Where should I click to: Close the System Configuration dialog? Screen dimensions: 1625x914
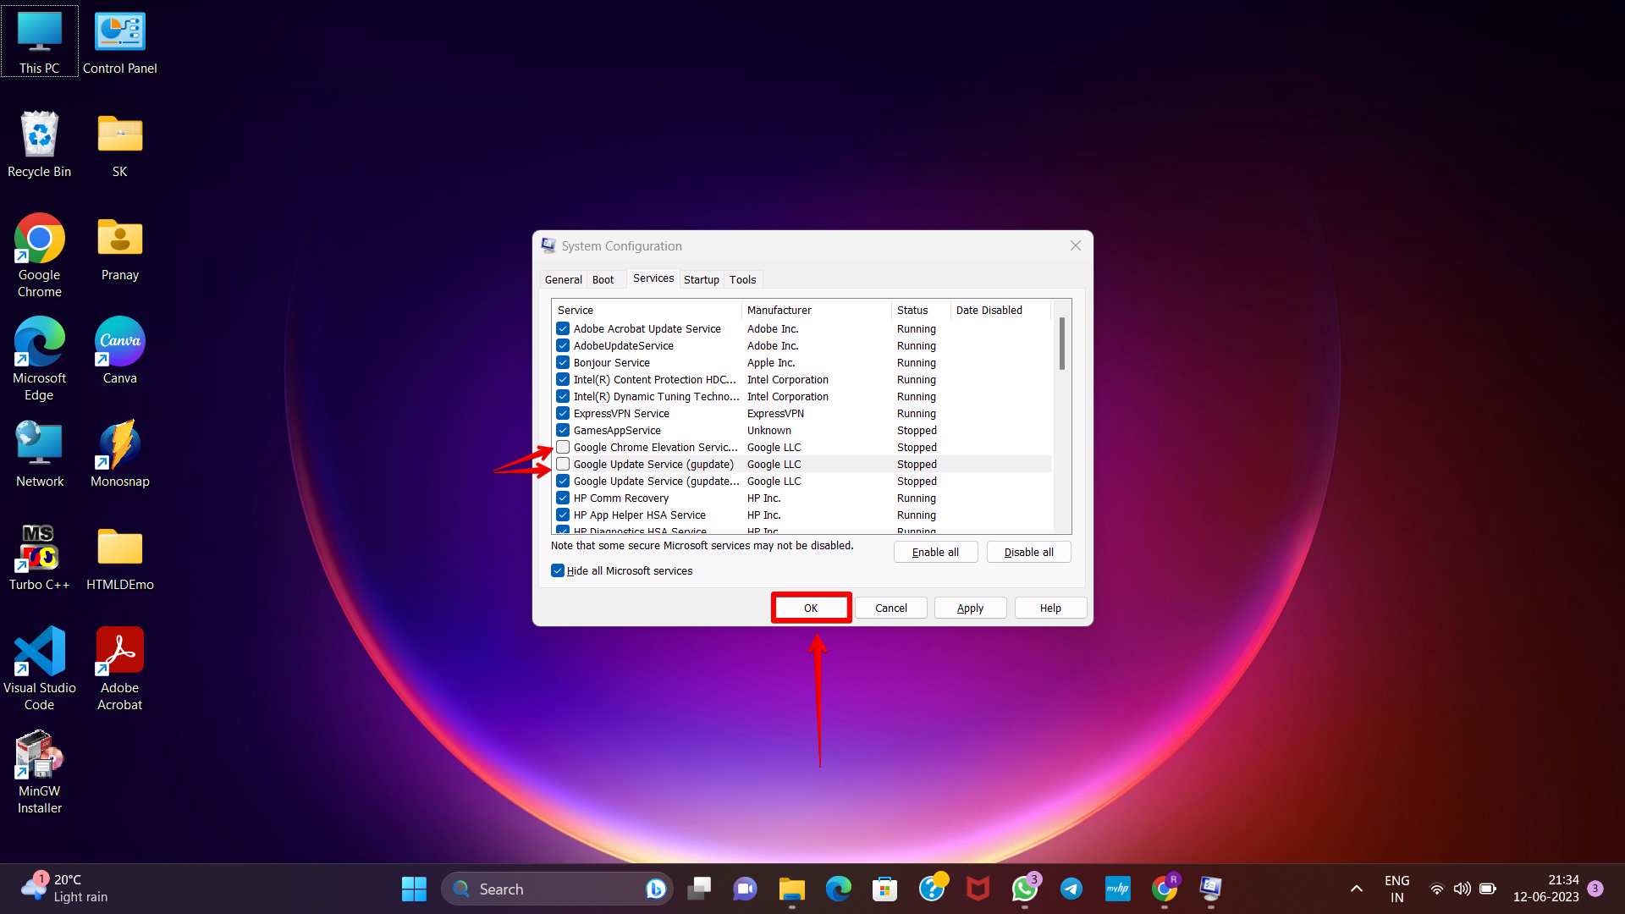(1075, 245)
